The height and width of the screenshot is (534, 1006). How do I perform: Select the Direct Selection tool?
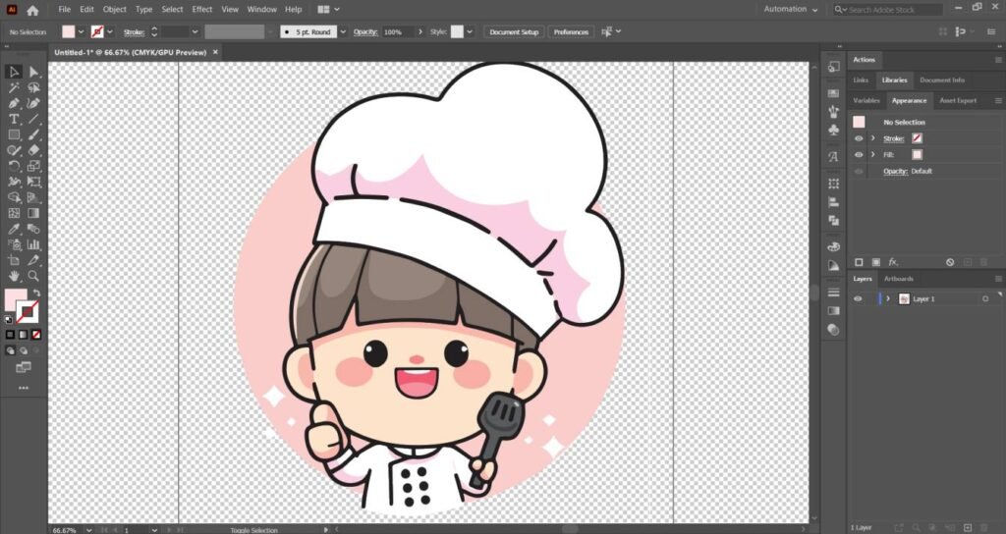(33, 72)
